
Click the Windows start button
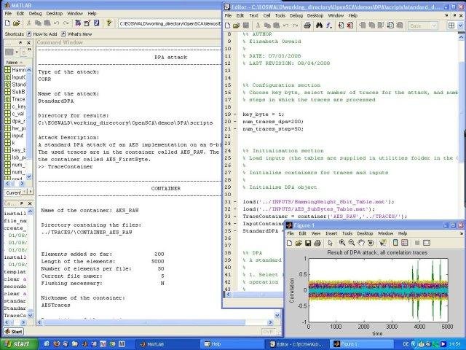tap(19, 344)
